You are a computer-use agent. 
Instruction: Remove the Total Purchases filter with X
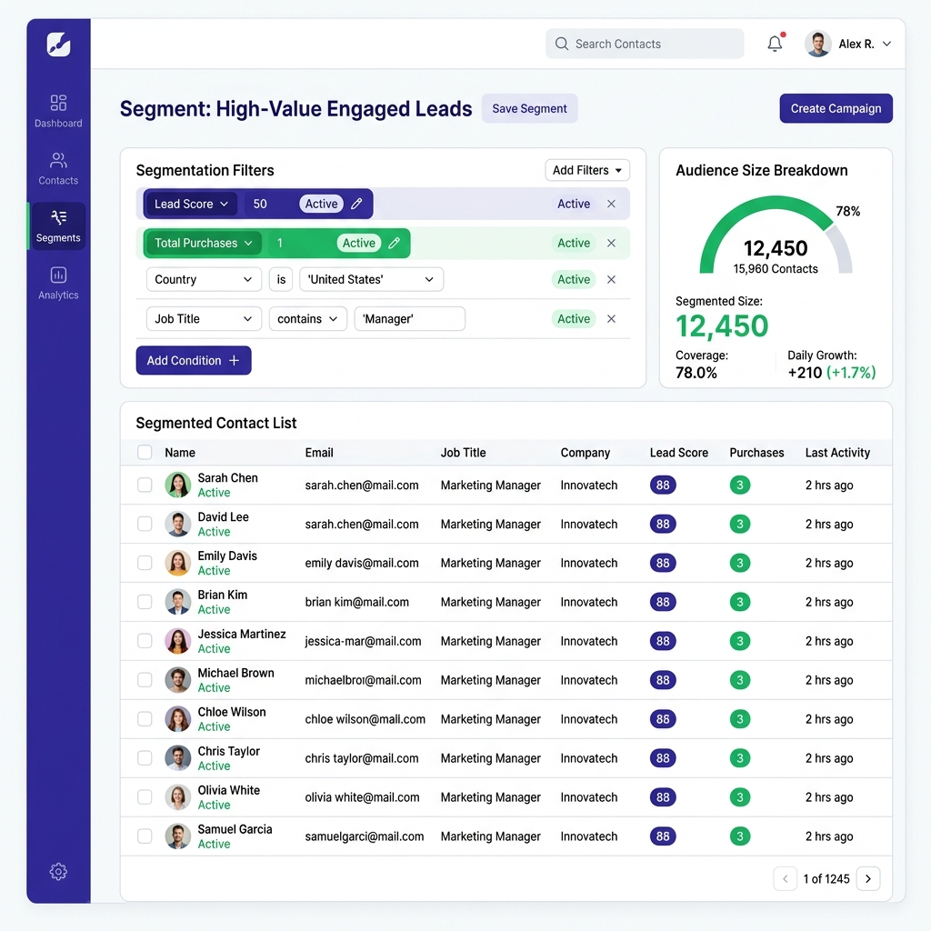[x=611, y=243]
